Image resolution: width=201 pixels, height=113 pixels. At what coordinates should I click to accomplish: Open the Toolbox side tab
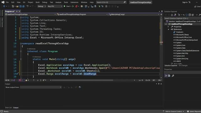(2, 13)
